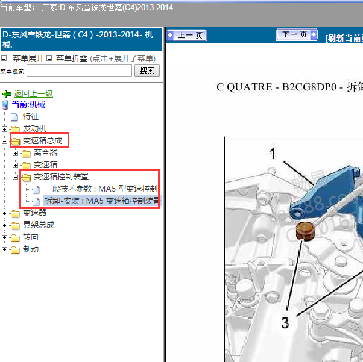363x362 pixels.
Task: Click the 刷新当前 refresh link
Action: pos(344,38)
